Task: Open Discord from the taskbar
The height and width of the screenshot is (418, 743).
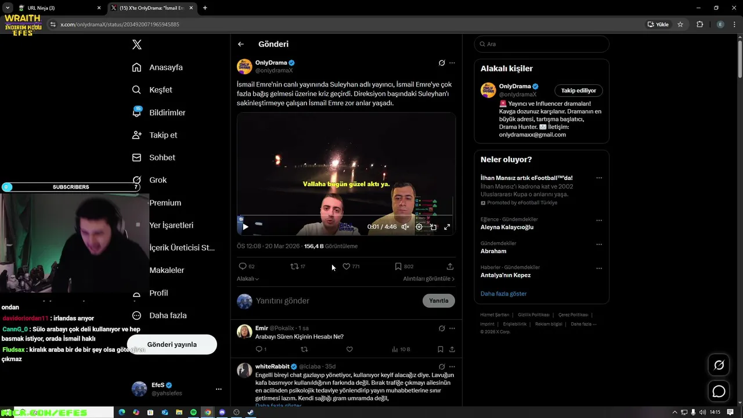Action: (222, 412)
